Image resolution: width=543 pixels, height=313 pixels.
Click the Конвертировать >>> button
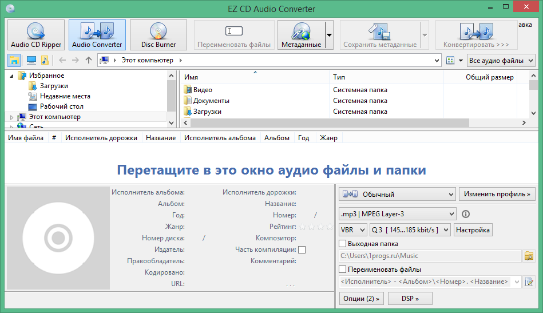pos(476,35)
